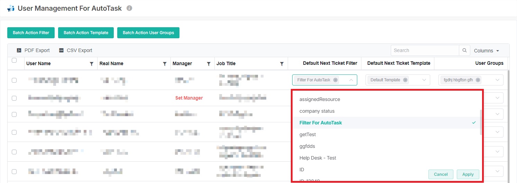Open fifth row User Groups dropdown arrow

click(498, 152)
